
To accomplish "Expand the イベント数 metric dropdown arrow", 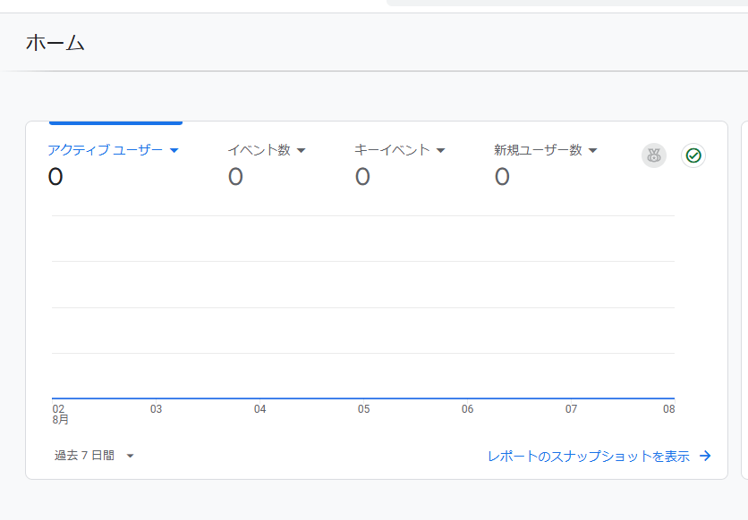I will click(302, 151).
